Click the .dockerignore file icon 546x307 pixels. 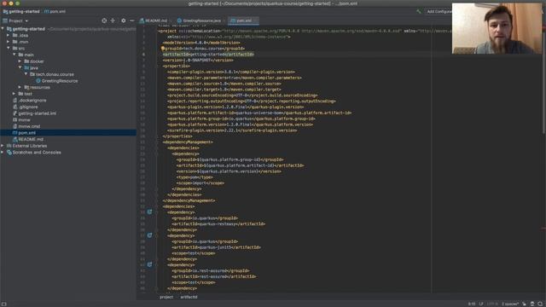[x=15, y=101]
